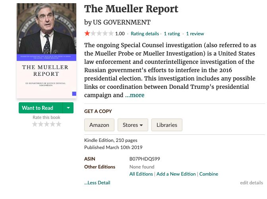Rate this book two stars
Viewport: 267px width, 199px height.
(x=41, y=124)
